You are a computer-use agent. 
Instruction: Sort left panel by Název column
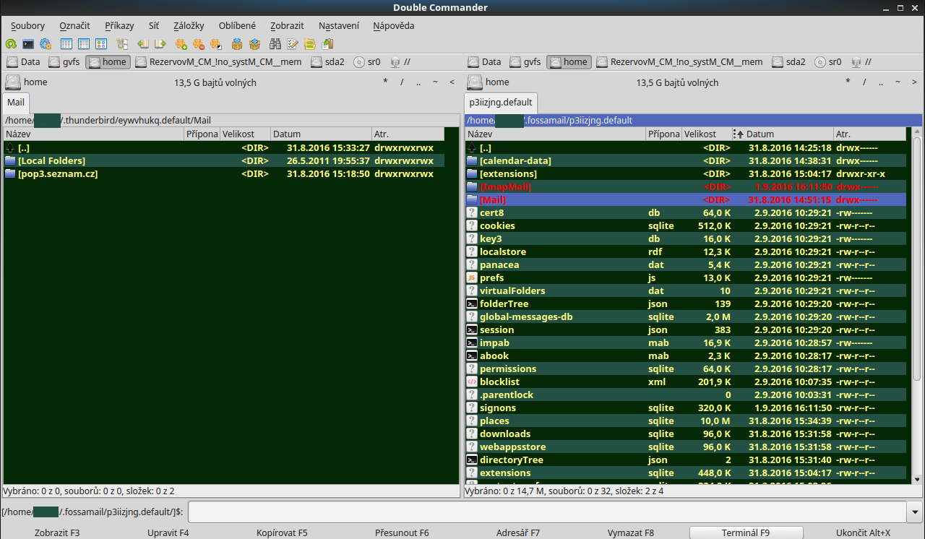pyautogui.click(x=93, y=134)
